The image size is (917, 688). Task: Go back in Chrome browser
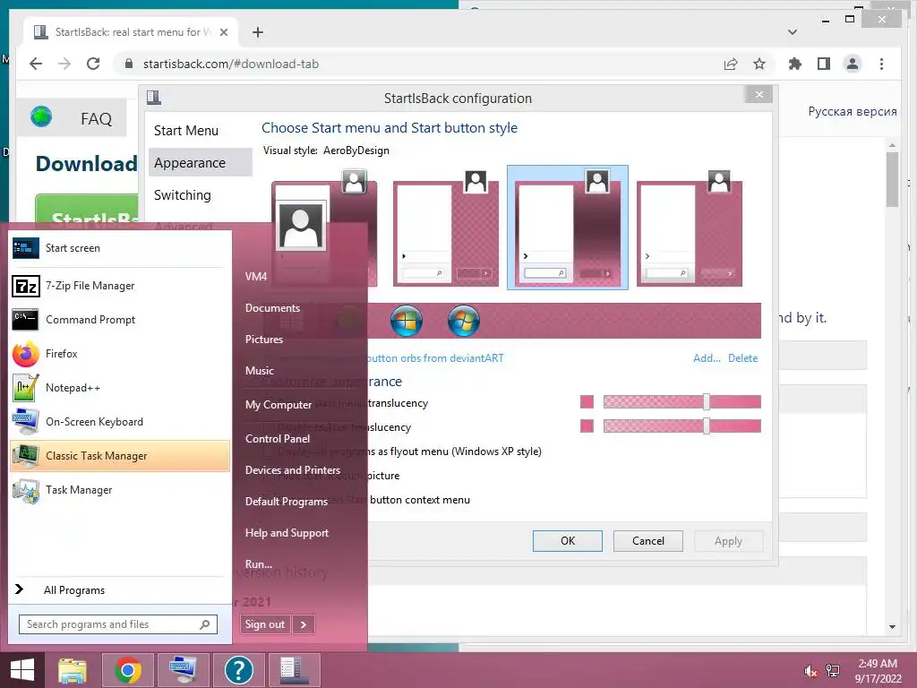[x=36, y=64]
